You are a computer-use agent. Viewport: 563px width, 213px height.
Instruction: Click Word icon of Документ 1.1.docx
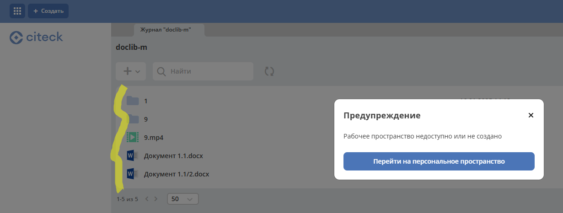point(133,156)
